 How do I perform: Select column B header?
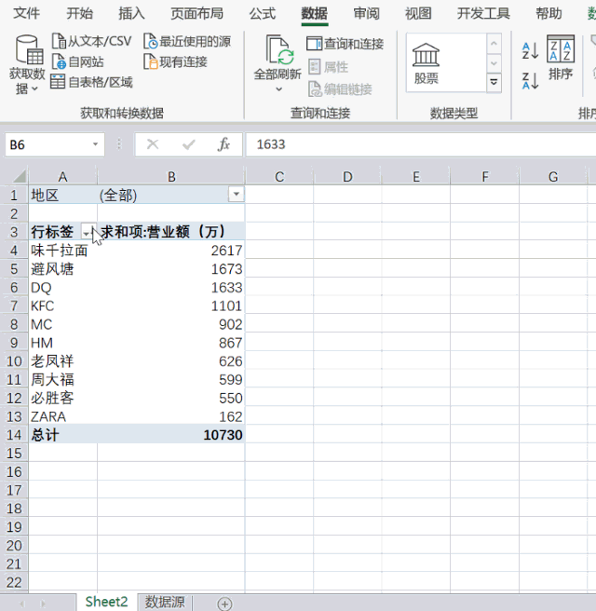(x=171, y=177)
